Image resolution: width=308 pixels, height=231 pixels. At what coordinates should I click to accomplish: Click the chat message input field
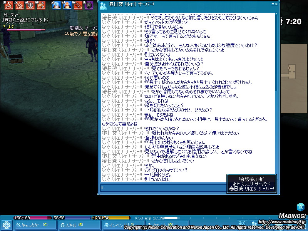coord(163,188)
